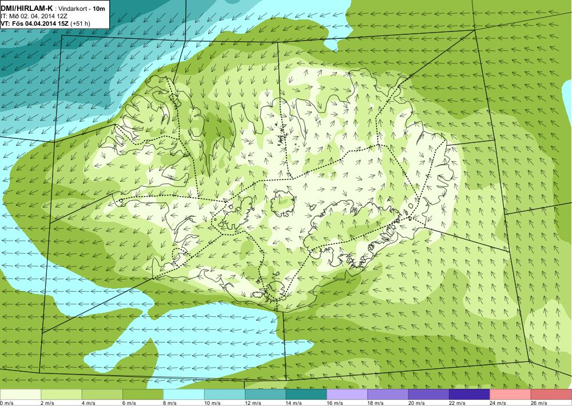Click the '(+51 h)' forecast offset text
Image resolution: width=572 pixels, height=406 pixels.
pyautogui.click(x=80, y=23)
